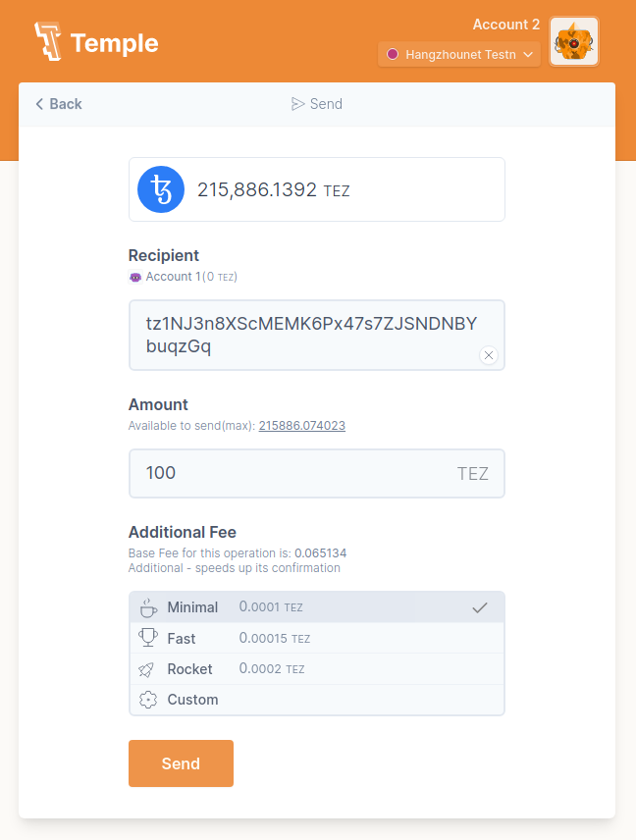Clear the recipient address with X icon
Image resolution: width=636 pixels, height=840 pixels.
point(489,355)
